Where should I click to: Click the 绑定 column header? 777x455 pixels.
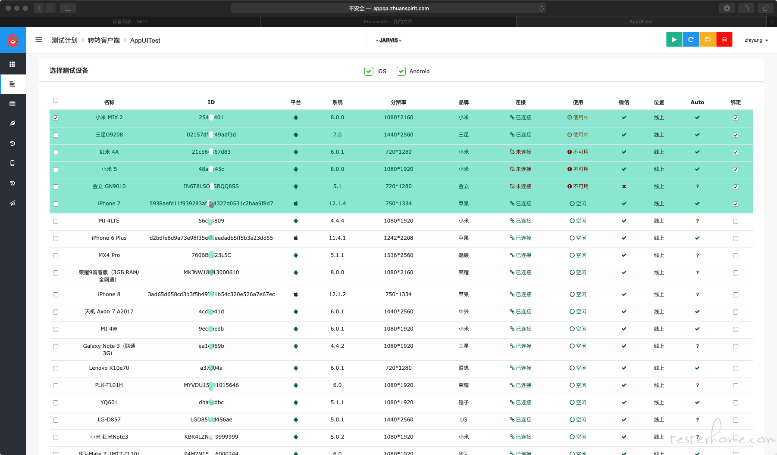coord(736,102)
